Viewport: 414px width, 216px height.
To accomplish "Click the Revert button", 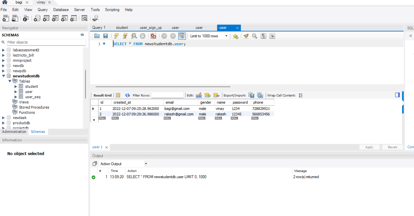I will (392, 147).
